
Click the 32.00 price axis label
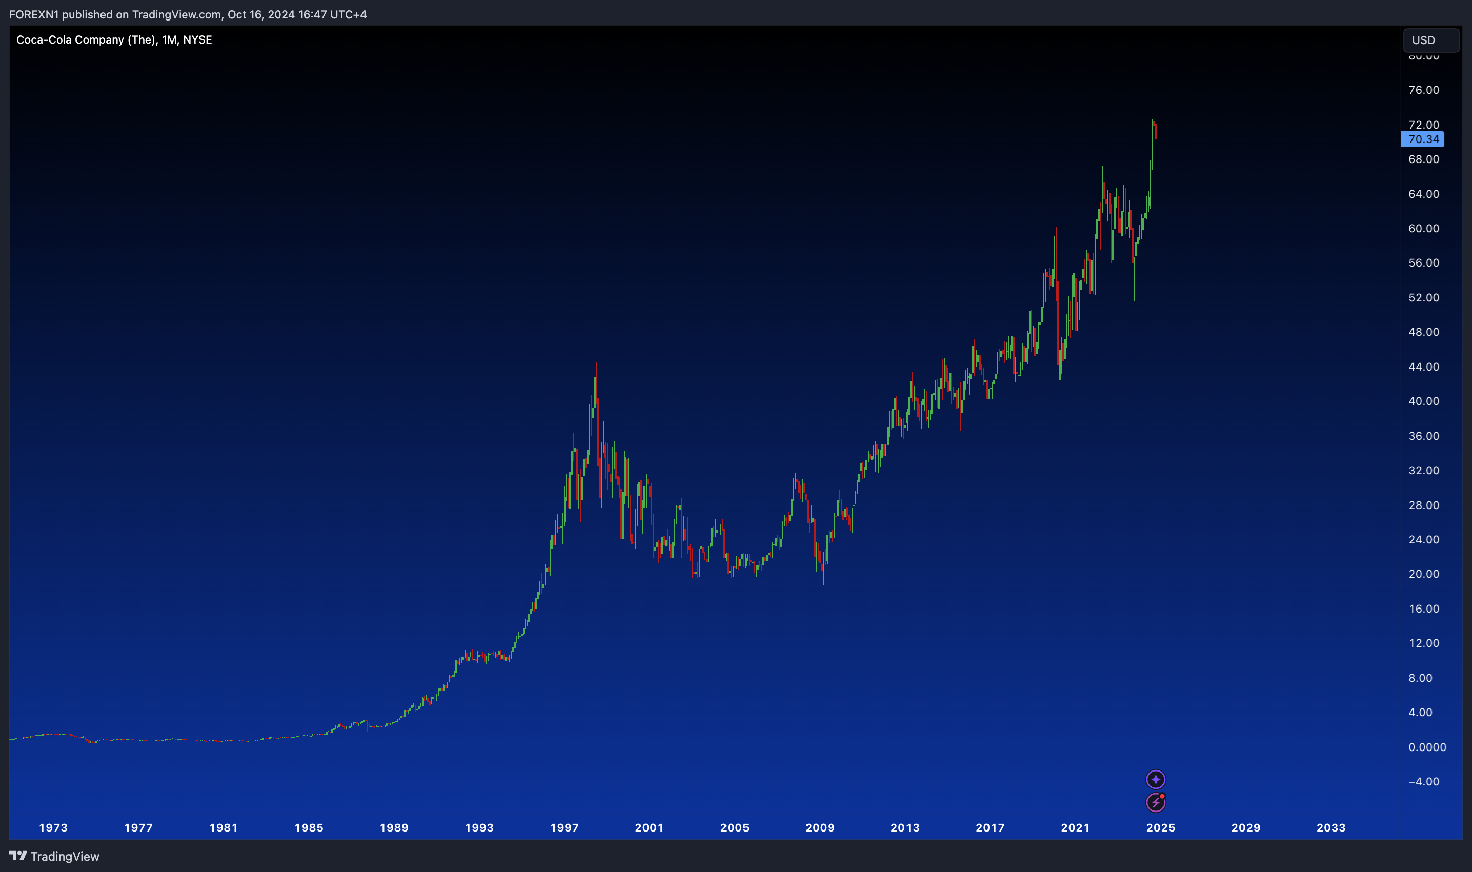[x=1423, y=470]
